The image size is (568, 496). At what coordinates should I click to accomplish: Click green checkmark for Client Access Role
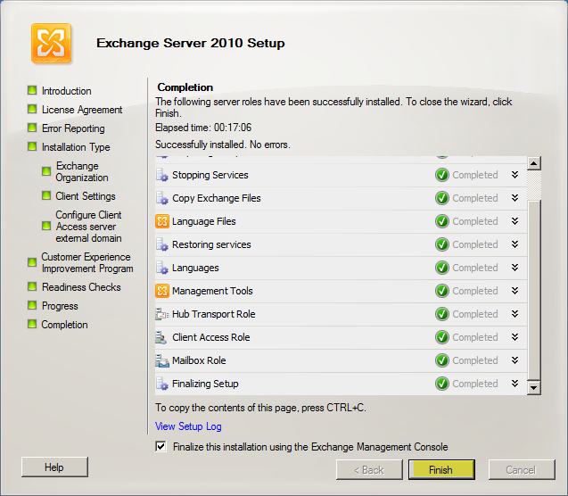442,337
